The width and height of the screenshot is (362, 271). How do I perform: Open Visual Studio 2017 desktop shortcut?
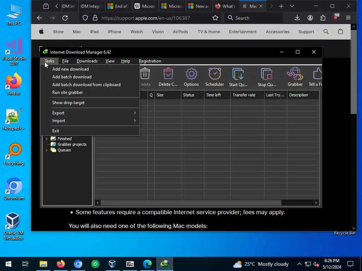point(14,52)
